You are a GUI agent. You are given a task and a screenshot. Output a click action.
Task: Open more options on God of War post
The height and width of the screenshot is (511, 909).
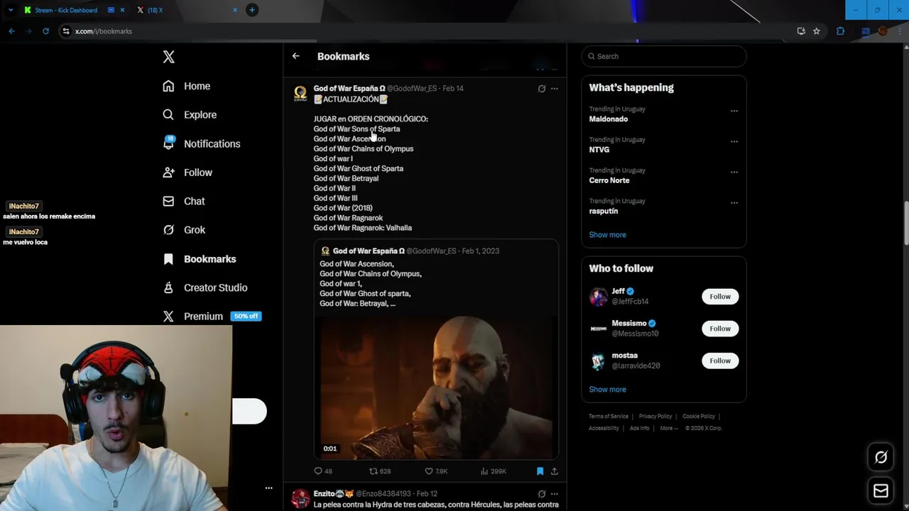[555, 89]
